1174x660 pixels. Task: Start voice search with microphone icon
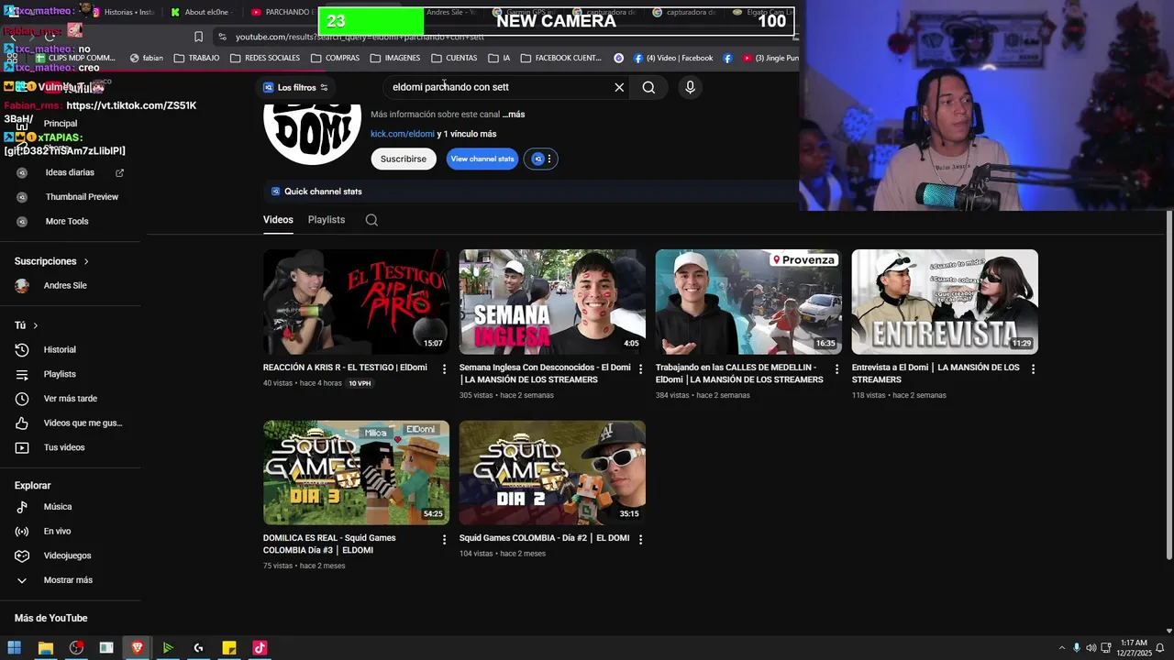(690, 87)
